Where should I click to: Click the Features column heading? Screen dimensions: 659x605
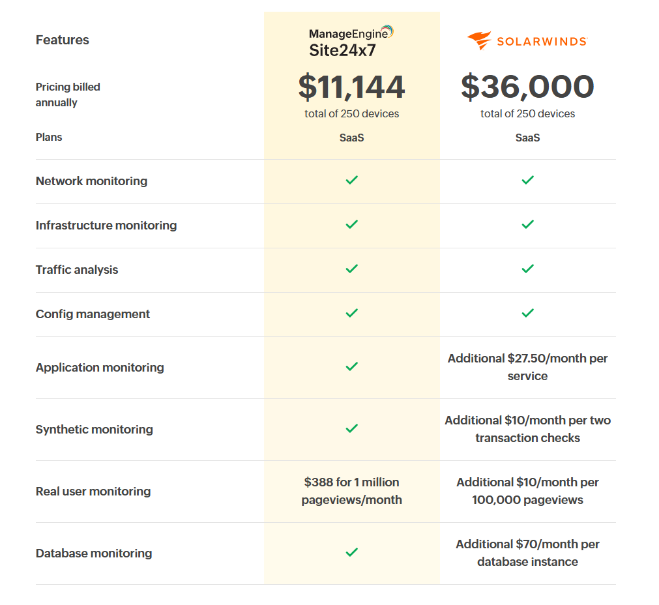tap(63, 40)
